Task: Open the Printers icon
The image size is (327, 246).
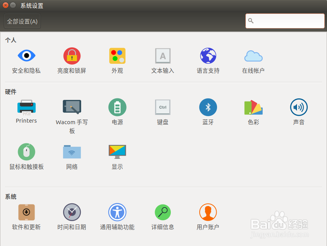Action: [x=27, y=107]
